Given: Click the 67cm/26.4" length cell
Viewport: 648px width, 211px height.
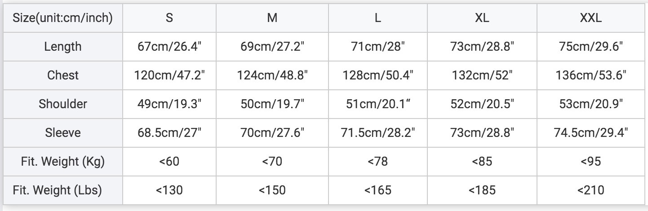Looking at the screenshot, I should 169,46.
